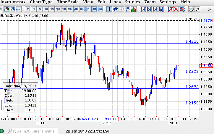The width and height of the screenshot is (214, 134).
Task: Open the Zoom menu
Action: click(x=150, y=2)
